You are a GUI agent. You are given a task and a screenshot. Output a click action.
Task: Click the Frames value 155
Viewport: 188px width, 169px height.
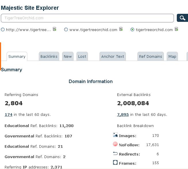pos(156,163)
